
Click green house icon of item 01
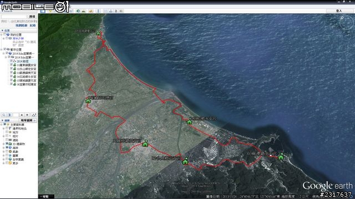[15, 65]
